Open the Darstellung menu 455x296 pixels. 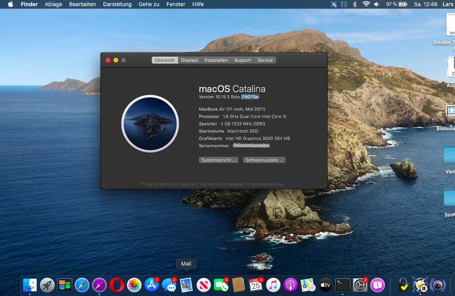[x=117, y=4]
